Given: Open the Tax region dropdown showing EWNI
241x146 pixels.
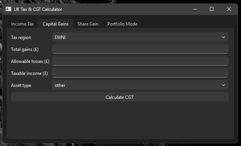Looking at the screenshot, I should click(140, 37).
